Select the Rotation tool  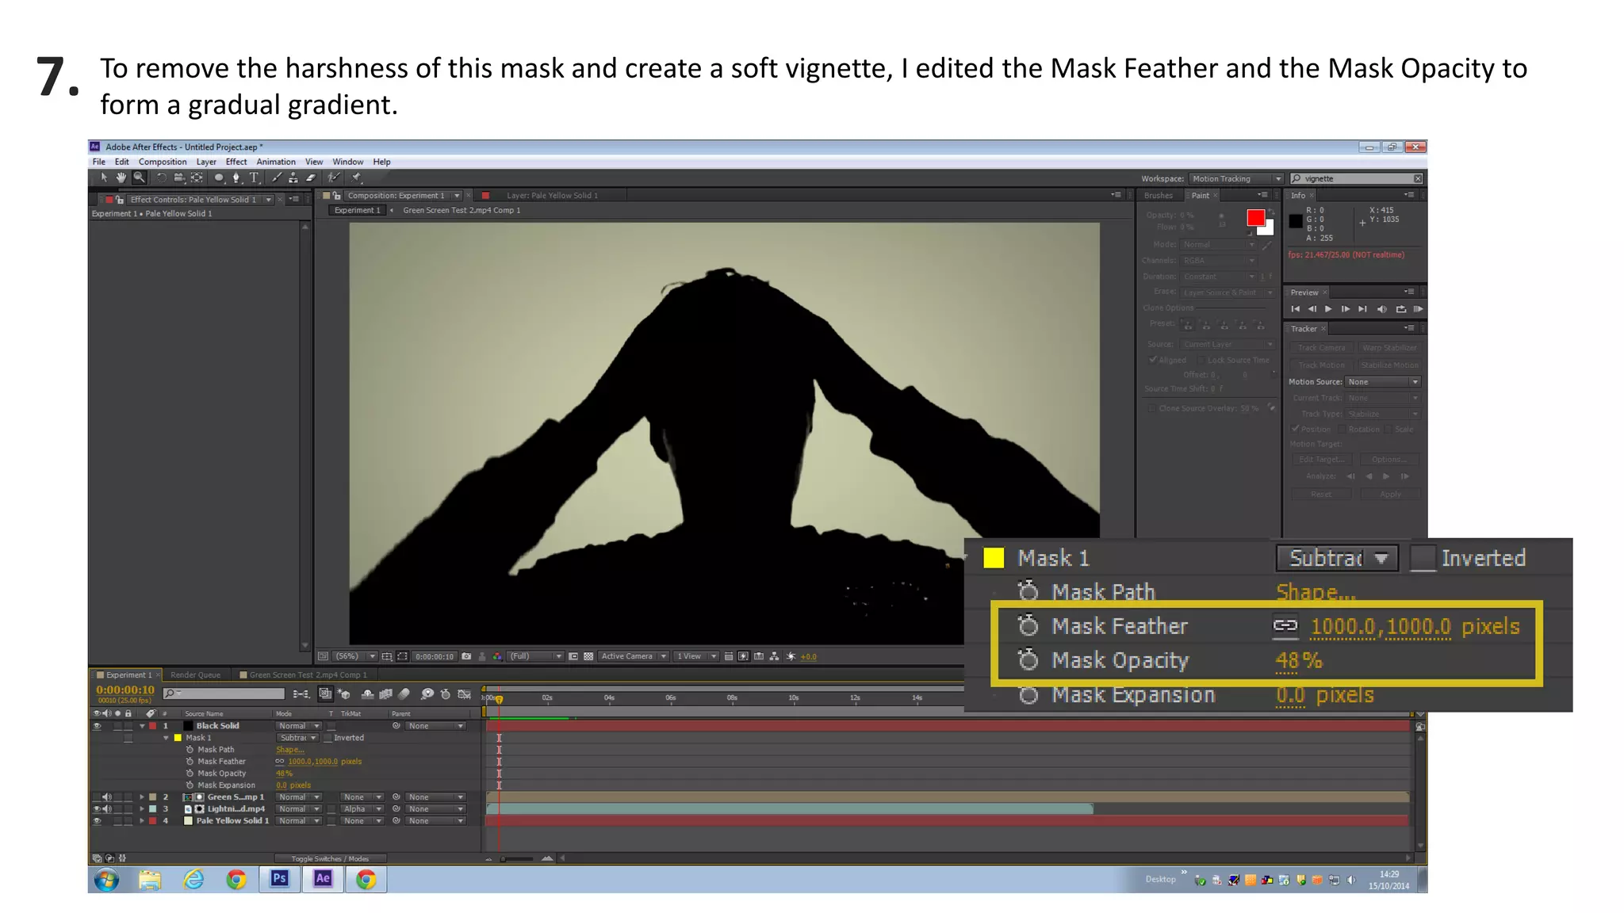click(x=161, y=178)
